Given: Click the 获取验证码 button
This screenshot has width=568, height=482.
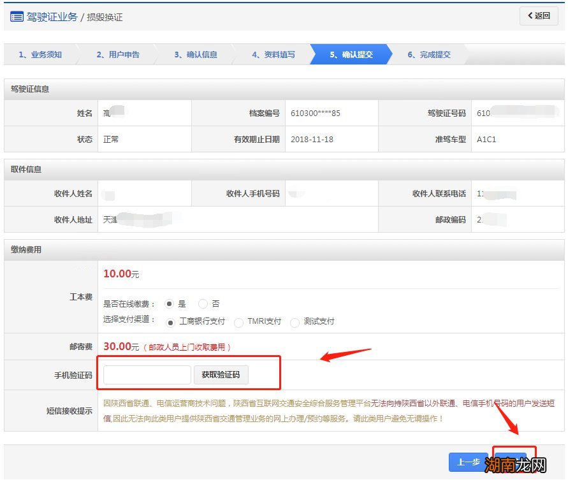Looking at the screenshot, I should pos(221,374).
